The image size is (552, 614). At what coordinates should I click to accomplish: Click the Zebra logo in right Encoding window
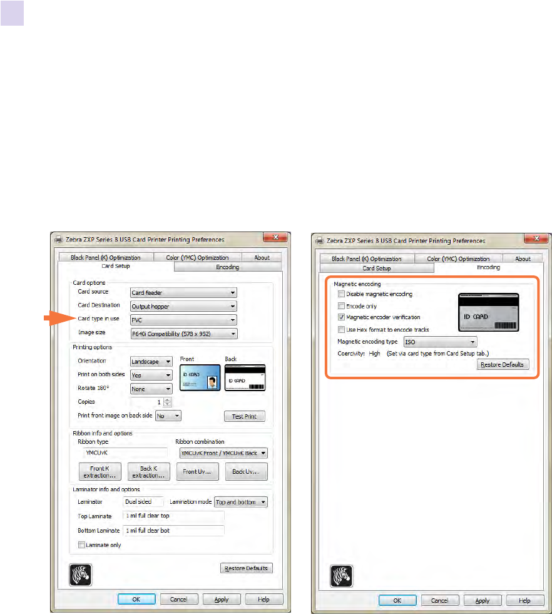click(341, 576)
